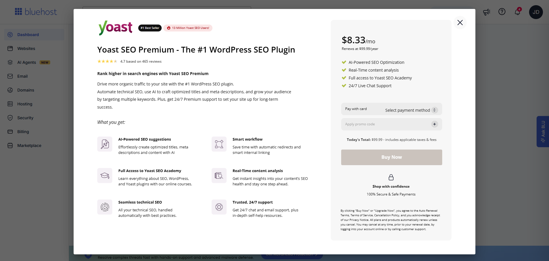
Task: Open the Select payment method dropdown
Action: pyautogui.click(x=412, y=110)
